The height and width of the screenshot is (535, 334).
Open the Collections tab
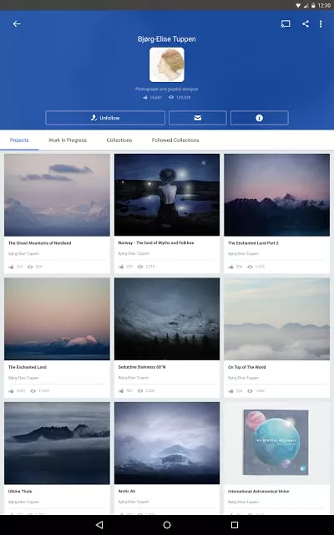pyautogui.click(x=119, y=140)
